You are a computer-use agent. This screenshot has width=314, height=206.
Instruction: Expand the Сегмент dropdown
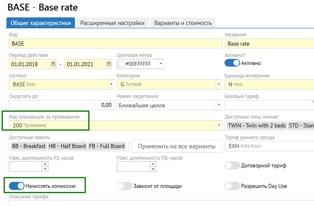111,85
